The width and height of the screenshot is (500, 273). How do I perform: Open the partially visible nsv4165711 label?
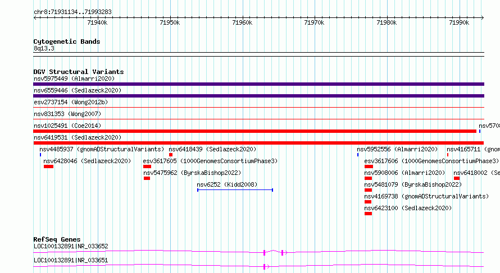pyautogui.click(x=473, y=149)
